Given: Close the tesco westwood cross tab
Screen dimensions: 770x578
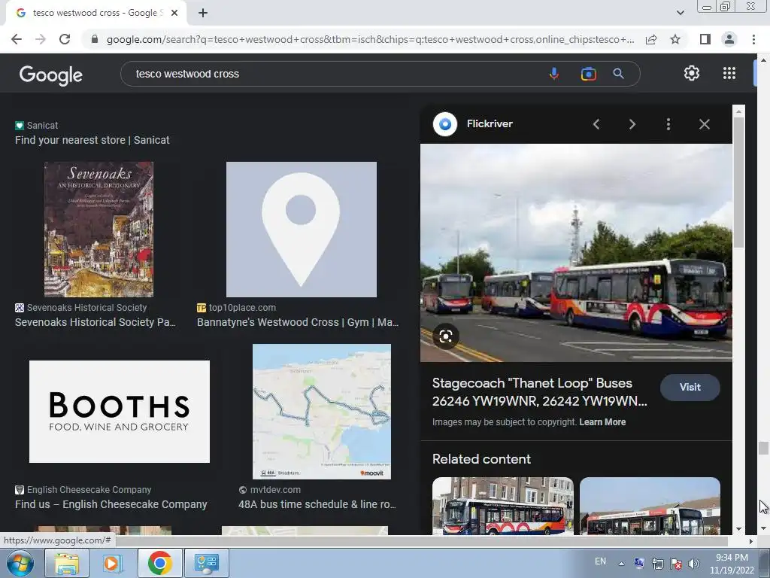Looking at the screenshot, I should click(x=174, y=13).
